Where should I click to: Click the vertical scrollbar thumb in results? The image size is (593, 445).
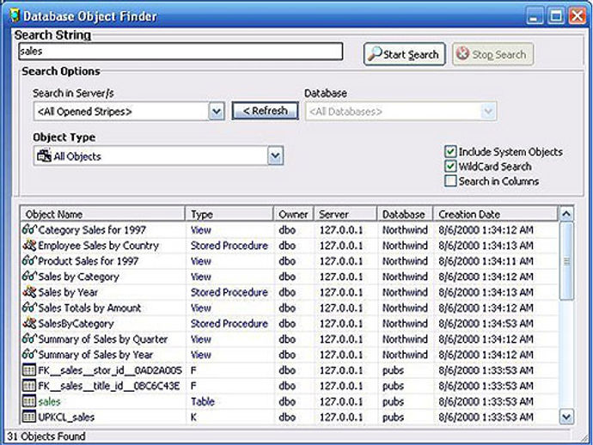coord(566,261)
